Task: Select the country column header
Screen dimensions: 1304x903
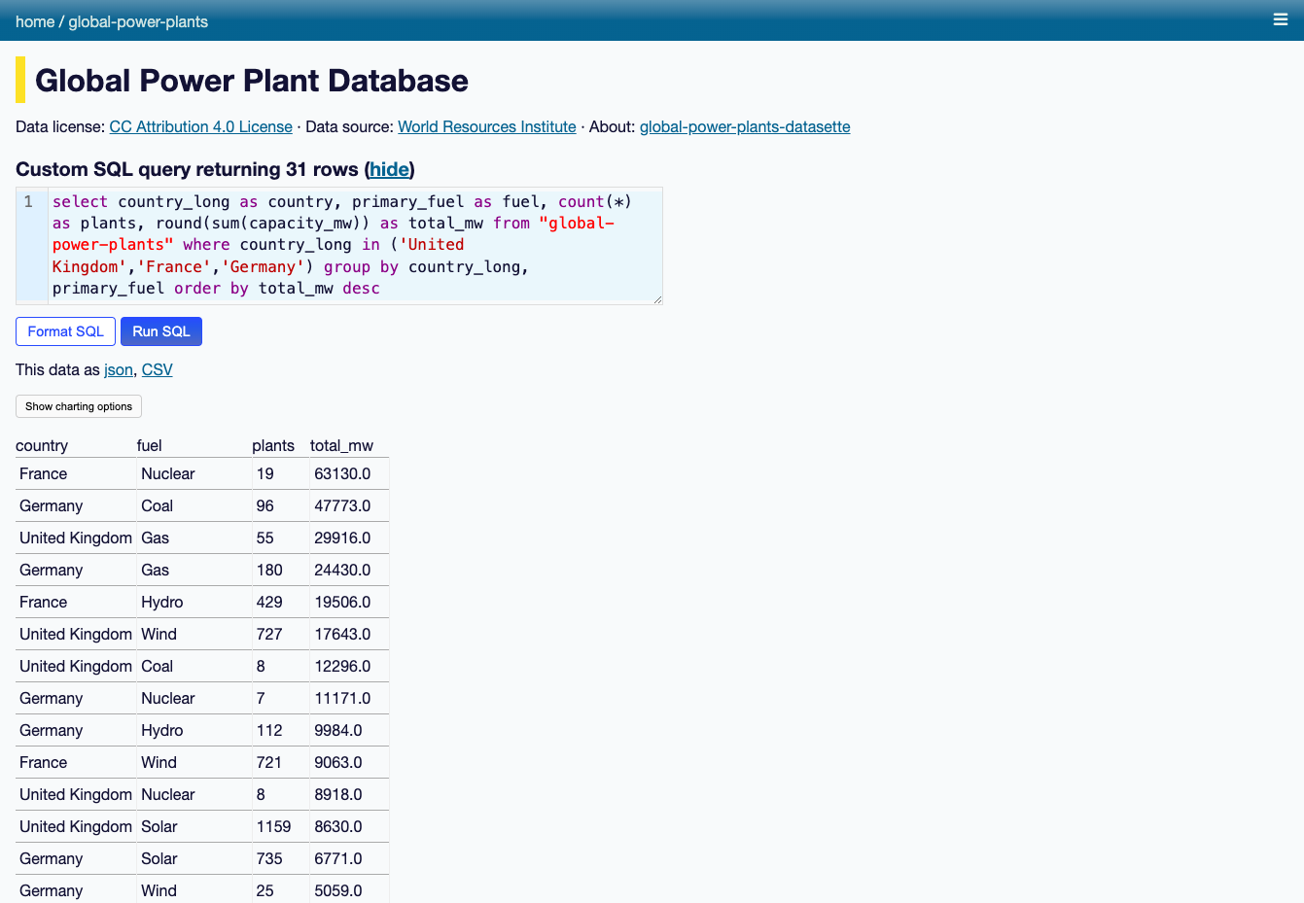Action: 42,445
